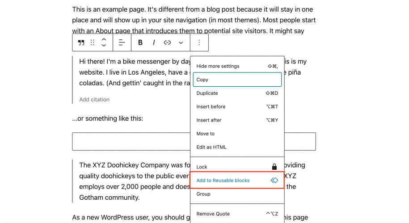409x223 pixels.
Task: Click the 'This is an example page' paragraph
Action: point(194,20)
